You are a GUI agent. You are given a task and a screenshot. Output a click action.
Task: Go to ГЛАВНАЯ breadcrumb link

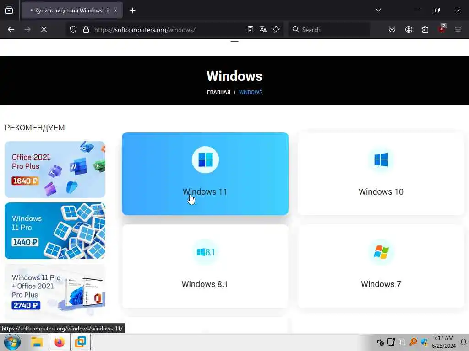pyautogui.click(x=218, y=92)
